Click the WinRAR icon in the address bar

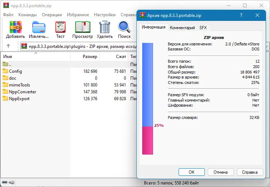point(24,46)
